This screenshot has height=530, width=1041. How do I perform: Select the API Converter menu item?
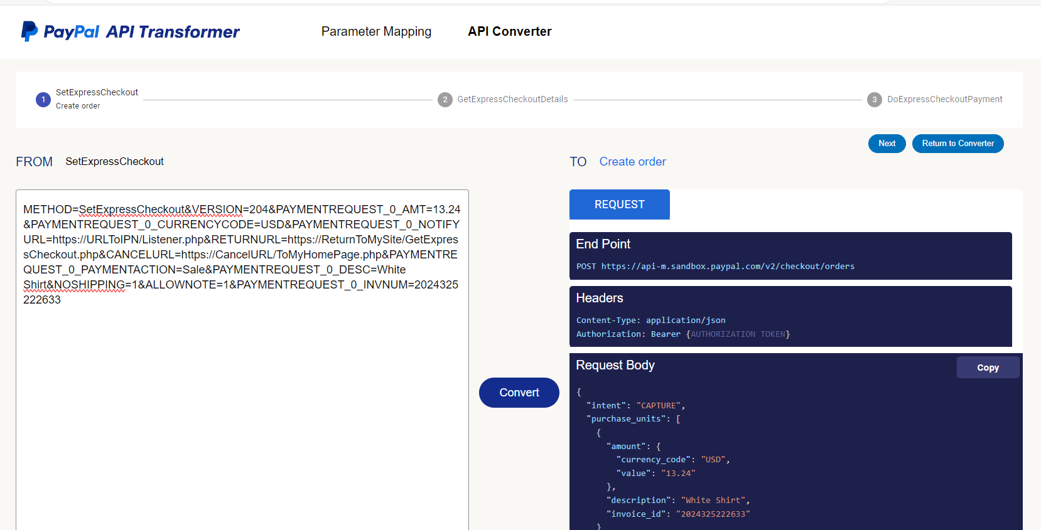[x=509, y=31]
